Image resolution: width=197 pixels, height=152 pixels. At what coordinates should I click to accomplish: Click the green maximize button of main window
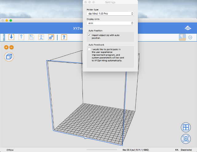coord(11,21)
